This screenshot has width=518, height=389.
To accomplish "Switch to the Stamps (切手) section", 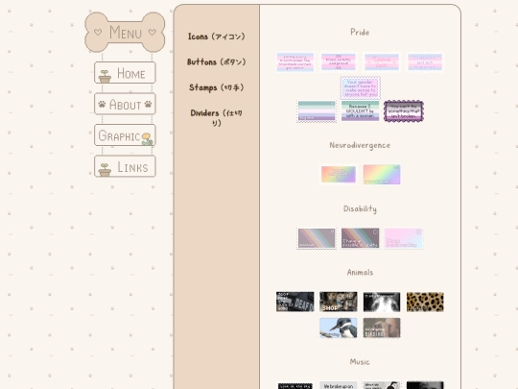I will (x=217, y=87).
